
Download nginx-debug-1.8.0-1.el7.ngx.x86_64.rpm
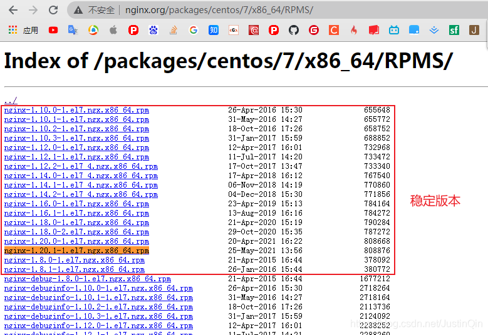[88, 279]
